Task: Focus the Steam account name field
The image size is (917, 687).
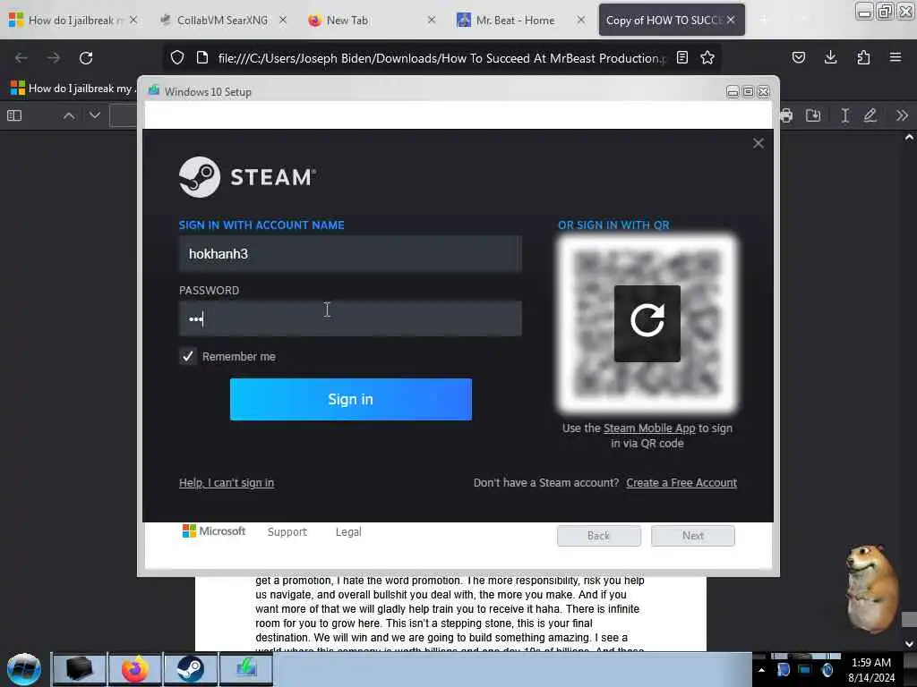Action: (x=350, y=254)
